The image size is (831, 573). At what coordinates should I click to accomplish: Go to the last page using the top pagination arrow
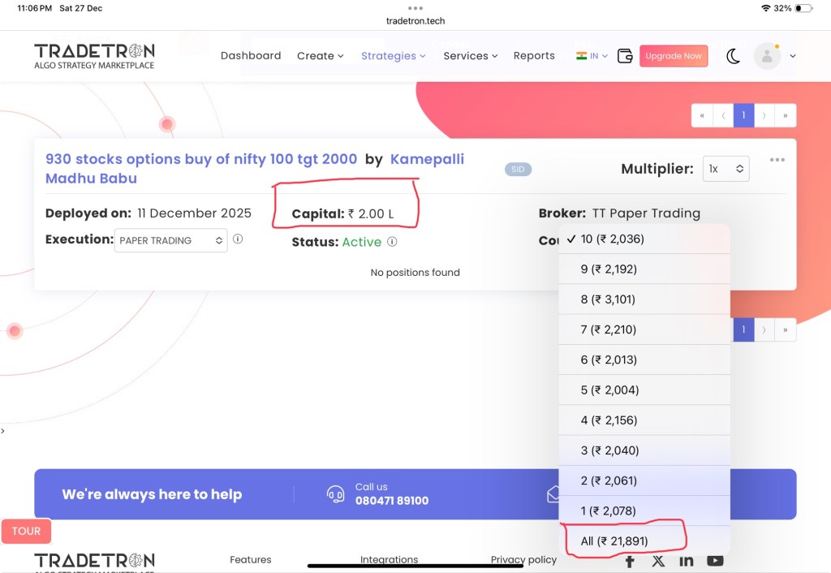(786, 116)
